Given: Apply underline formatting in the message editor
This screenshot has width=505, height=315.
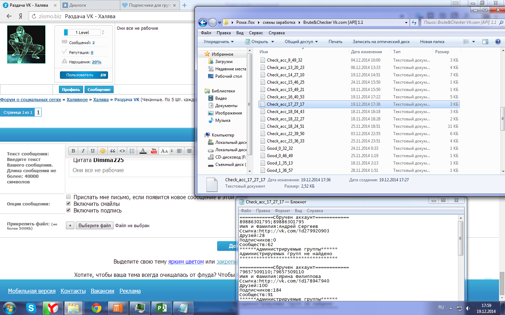Looking at the screenshot, I should pos(93,151).
